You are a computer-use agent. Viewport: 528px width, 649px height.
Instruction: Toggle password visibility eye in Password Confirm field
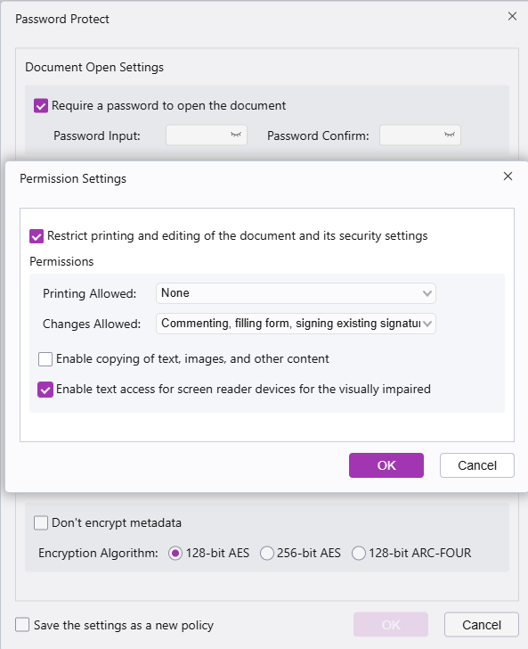450,135
